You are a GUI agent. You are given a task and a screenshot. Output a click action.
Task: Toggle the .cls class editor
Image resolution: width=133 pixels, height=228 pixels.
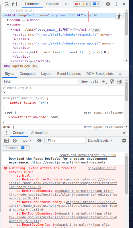(95, 81)
